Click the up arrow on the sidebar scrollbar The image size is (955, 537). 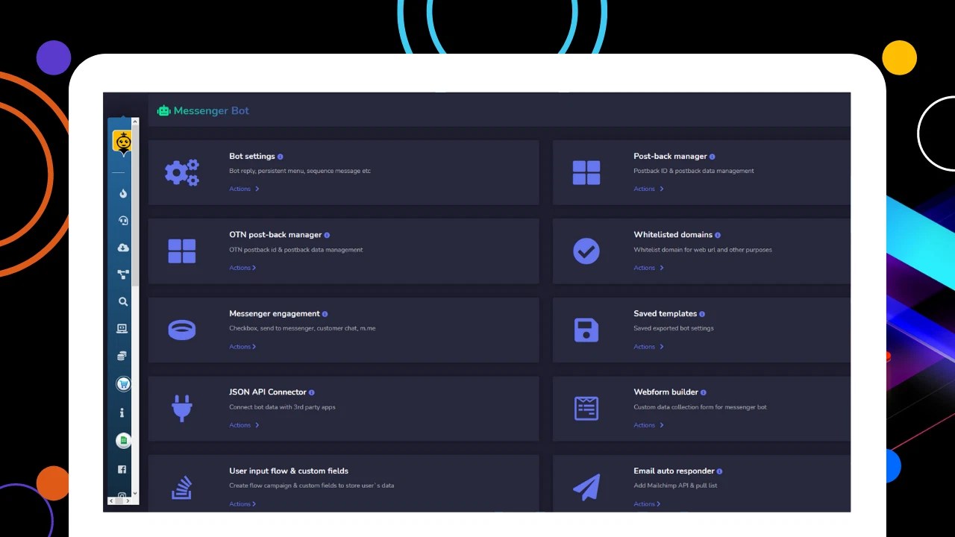134,121
